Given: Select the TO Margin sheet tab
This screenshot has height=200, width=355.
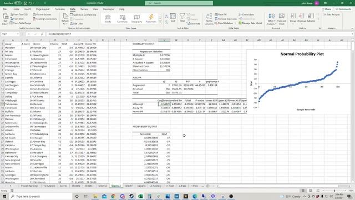Looking at the screenshot, I should coord(49,186).
